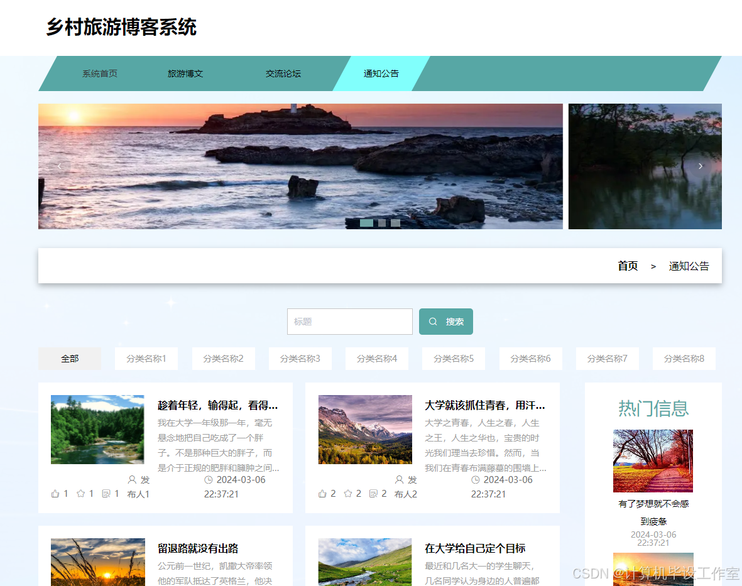Viewport: 742px width, 586px height.
Task: Filter by 分类名称5
Action: coord(454,359)
